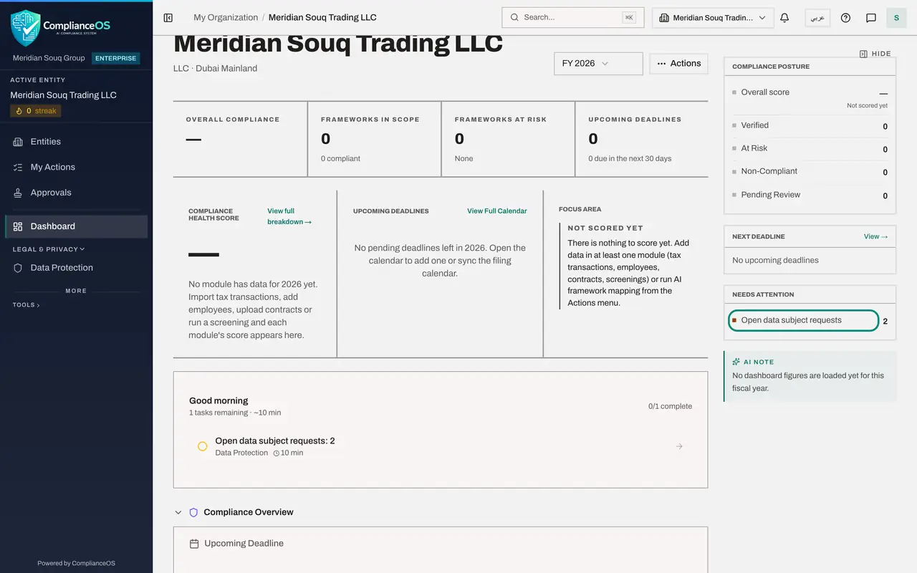Click the streak flame icon

[19, 111]
